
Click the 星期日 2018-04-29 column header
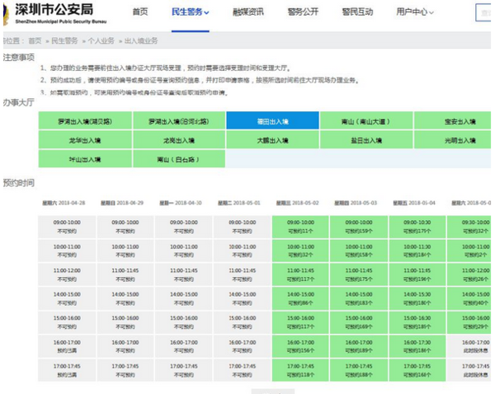click(x=122, y=203)
